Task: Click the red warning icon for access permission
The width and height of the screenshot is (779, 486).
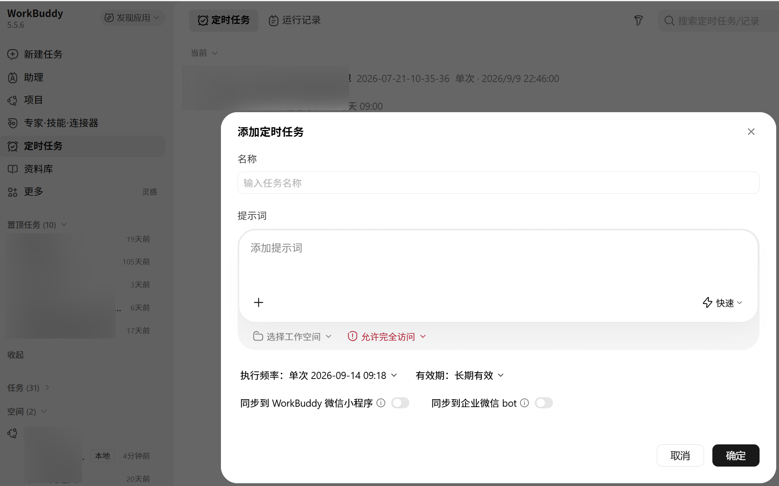Action: point(352,336)
